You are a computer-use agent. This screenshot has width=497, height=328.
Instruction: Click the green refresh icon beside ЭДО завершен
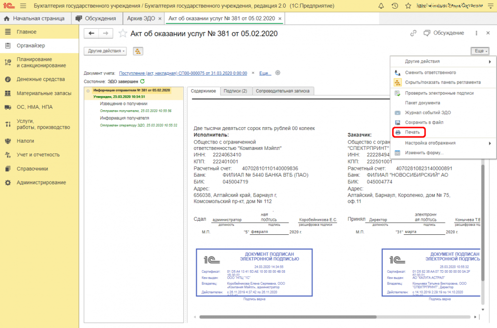[142, 82]
